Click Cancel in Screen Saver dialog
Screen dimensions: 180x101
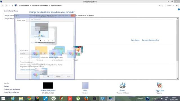pos(58,77)
